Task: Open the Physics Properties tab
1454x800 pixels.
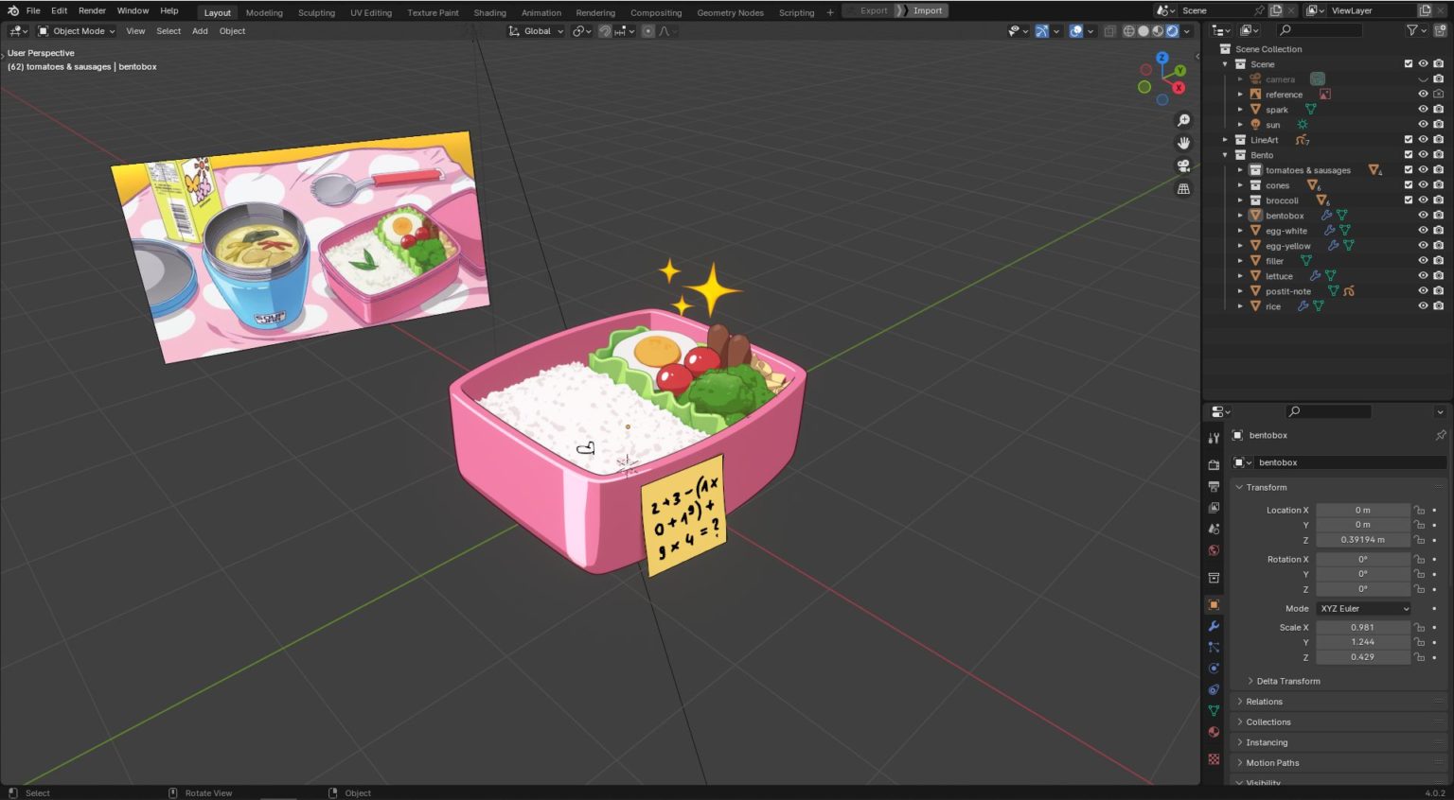Action: click(1214, 670)
